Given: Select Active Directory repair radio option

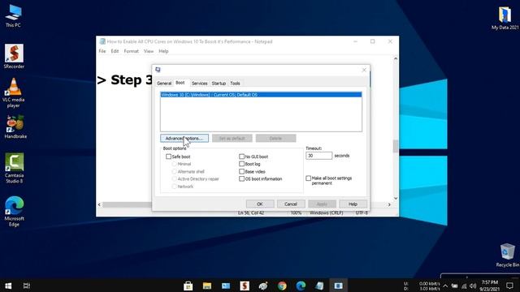Looking at the screenshot, I should (x=174, y=178).
